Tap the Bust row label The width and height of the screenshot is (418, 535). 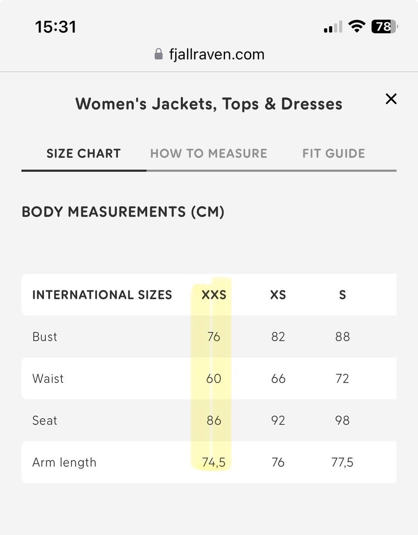pyautogui.click(x=45, y=337)
